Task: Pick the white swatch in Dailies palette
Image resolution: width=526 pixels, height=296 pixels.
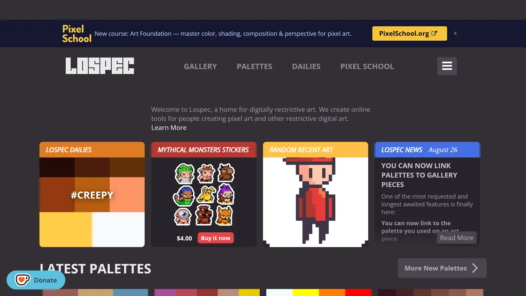Action: 118,229
